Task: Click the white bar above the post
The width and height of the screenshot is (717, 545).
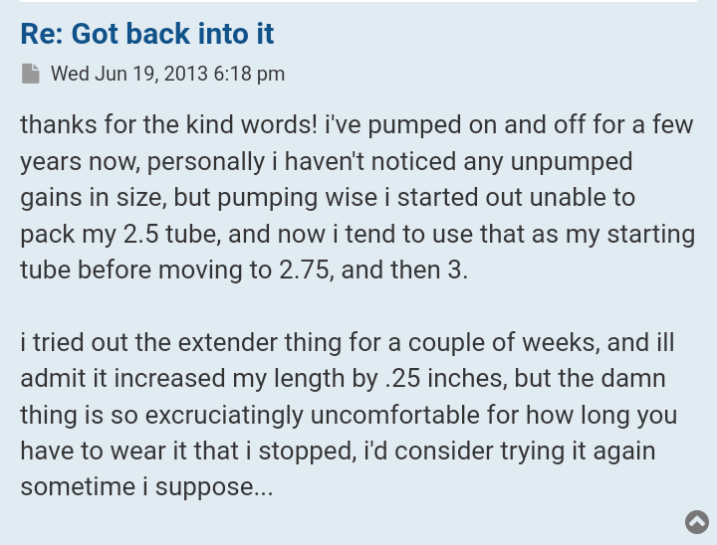Action: pos(358,1)
